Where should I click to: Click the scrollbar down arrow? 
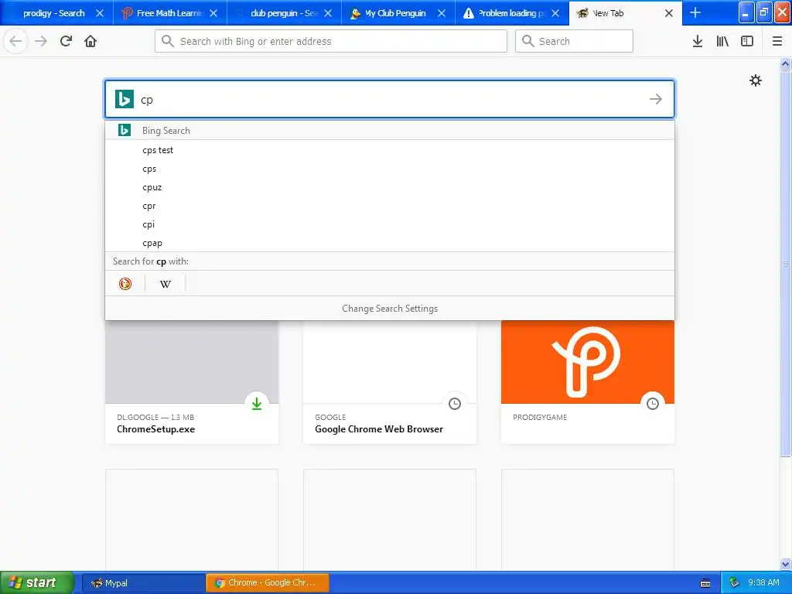click(786, 564)
